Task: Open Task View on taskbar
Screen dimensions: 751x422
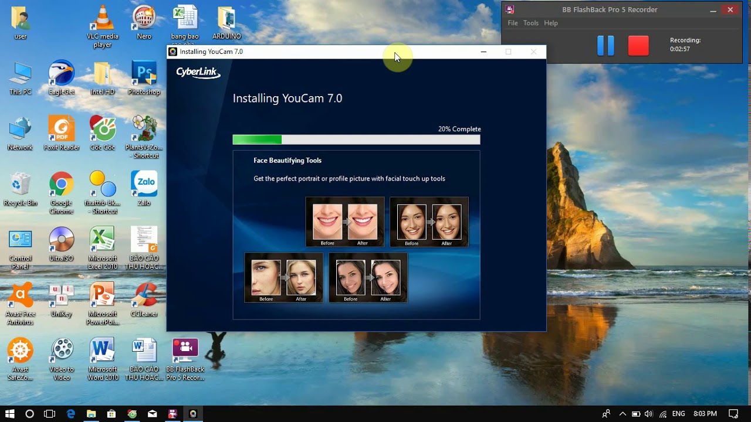Action: [49, 414]
